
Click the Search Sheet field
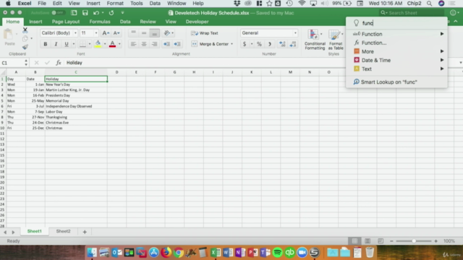tap(412, 13)
